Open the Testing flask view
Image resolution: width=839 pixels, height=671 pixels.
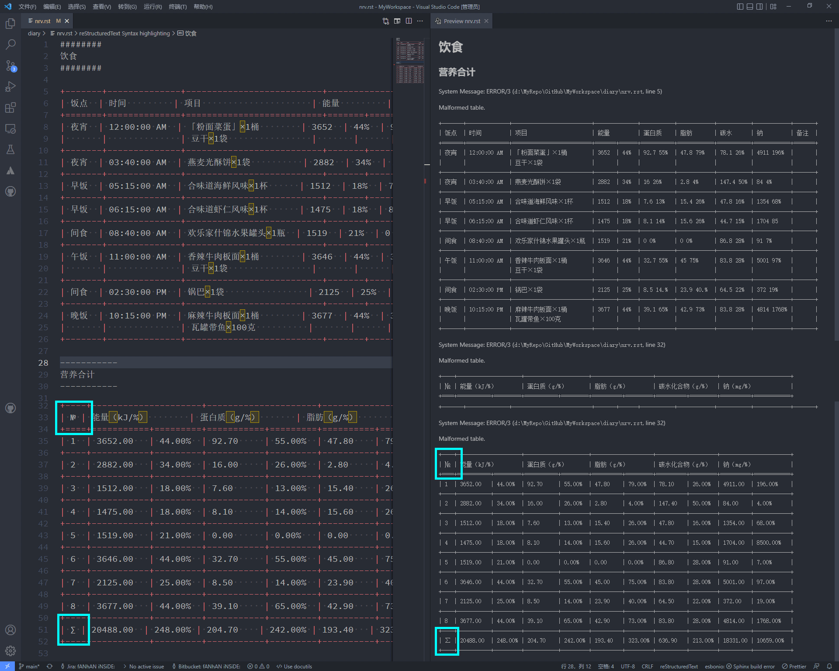click(10, 149)
